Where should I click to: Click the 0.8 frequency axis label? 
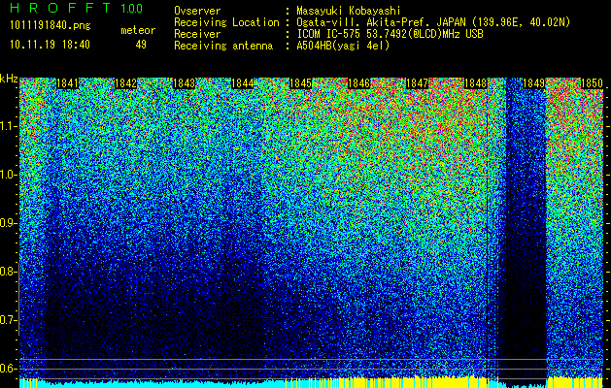pyautogui.click(x=9, y=272)
